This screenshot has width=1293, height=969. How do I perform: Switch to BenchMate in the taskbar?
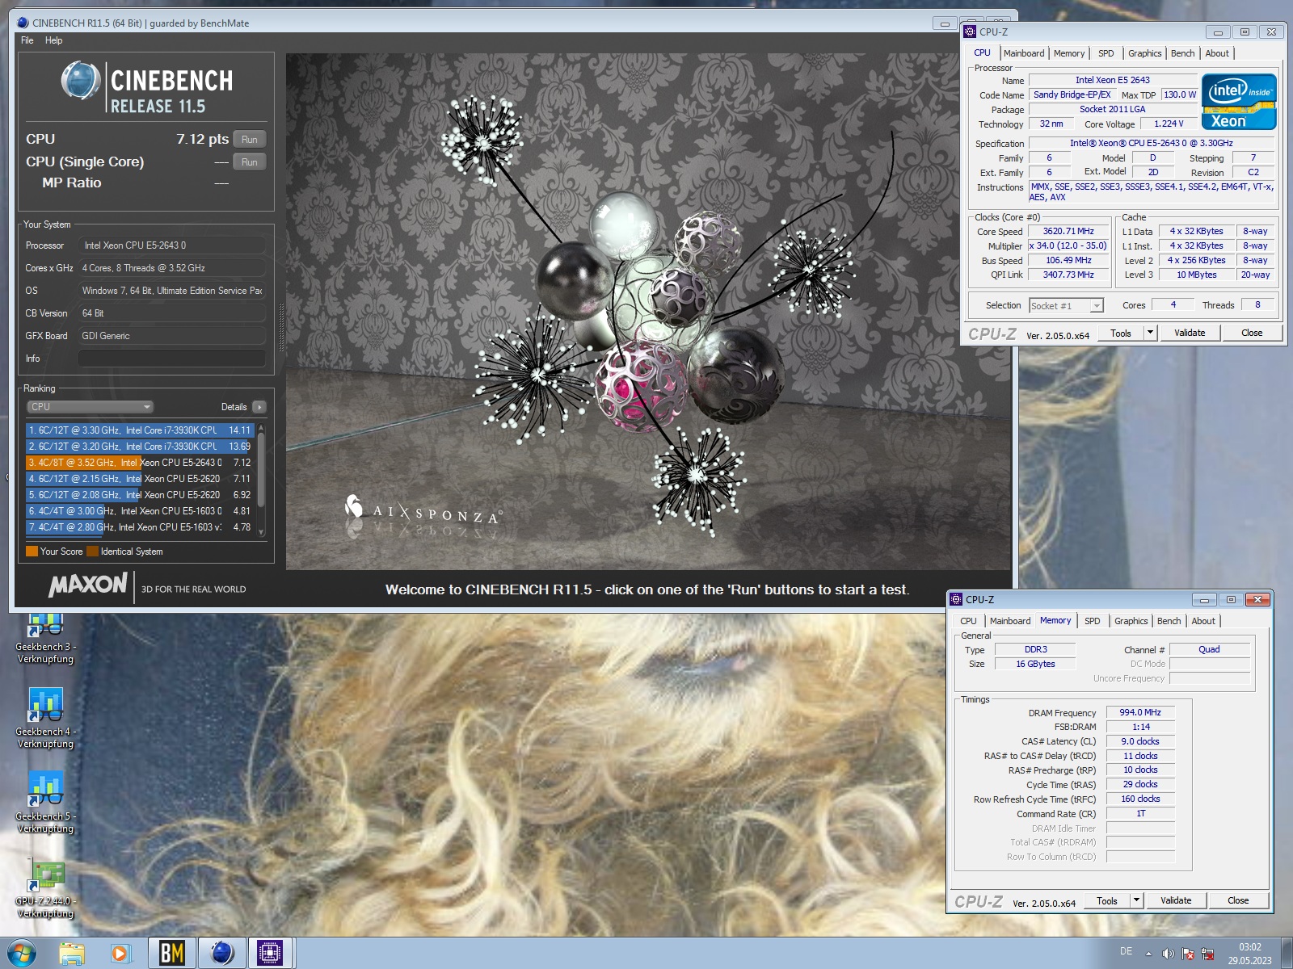pos(171,954)
